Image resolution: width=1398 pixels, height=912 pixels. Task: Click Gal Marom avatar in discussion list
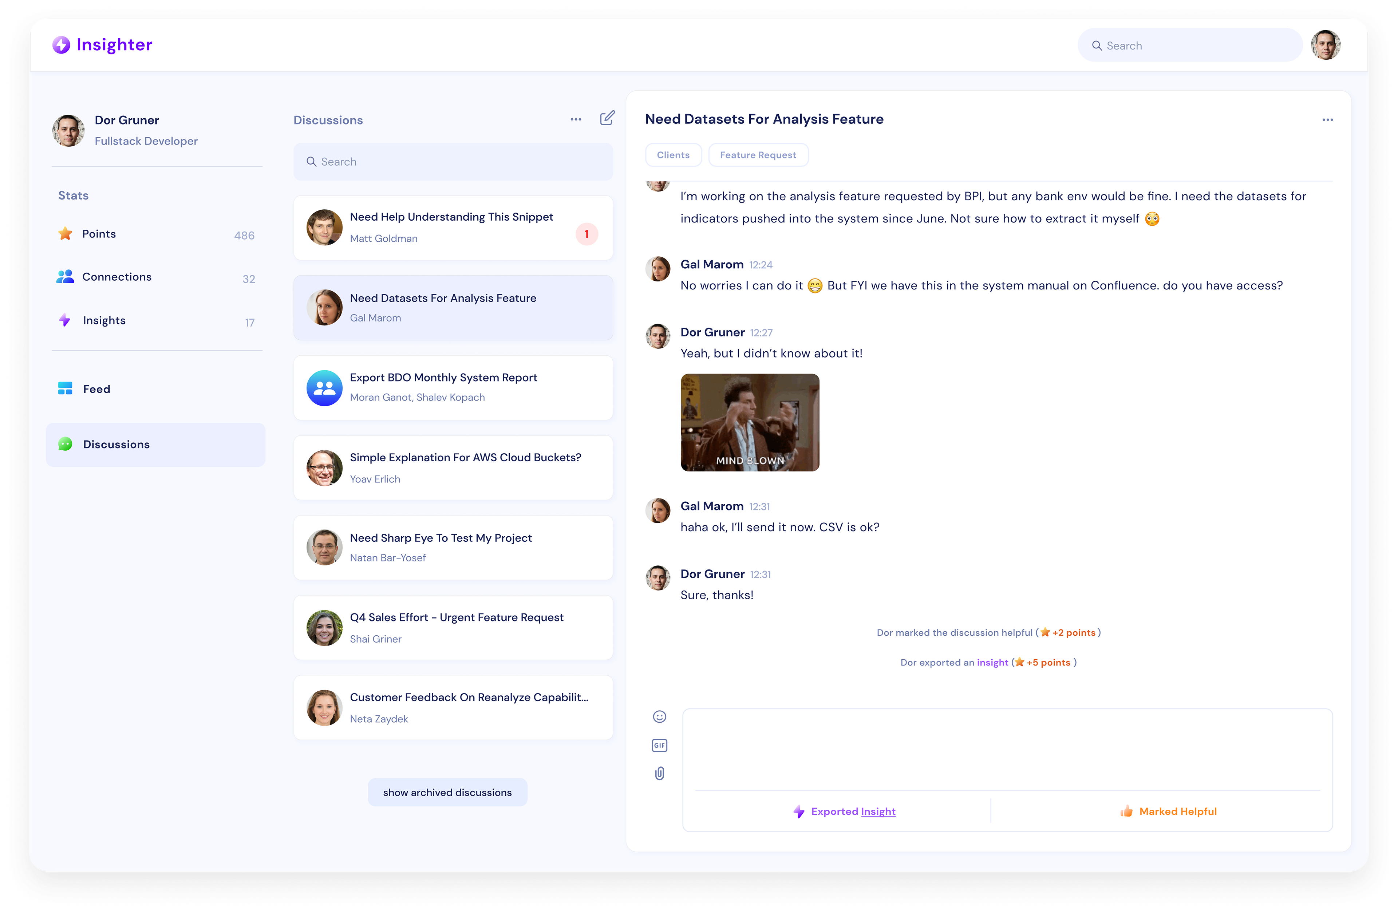coord(324,307)
